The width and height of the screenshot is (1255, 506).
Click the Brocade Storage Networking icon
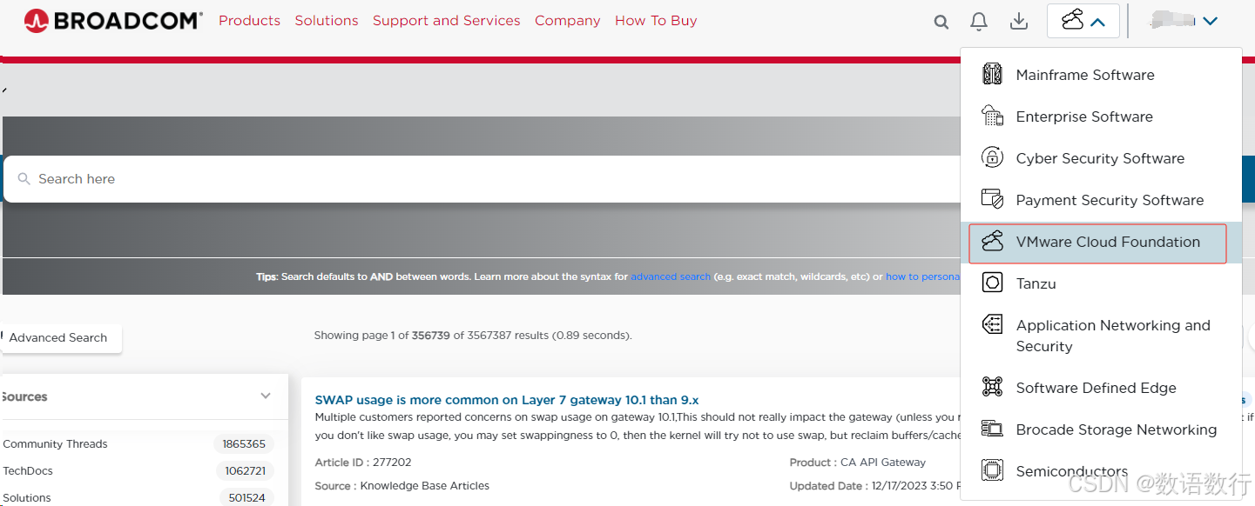coord(992,429)
